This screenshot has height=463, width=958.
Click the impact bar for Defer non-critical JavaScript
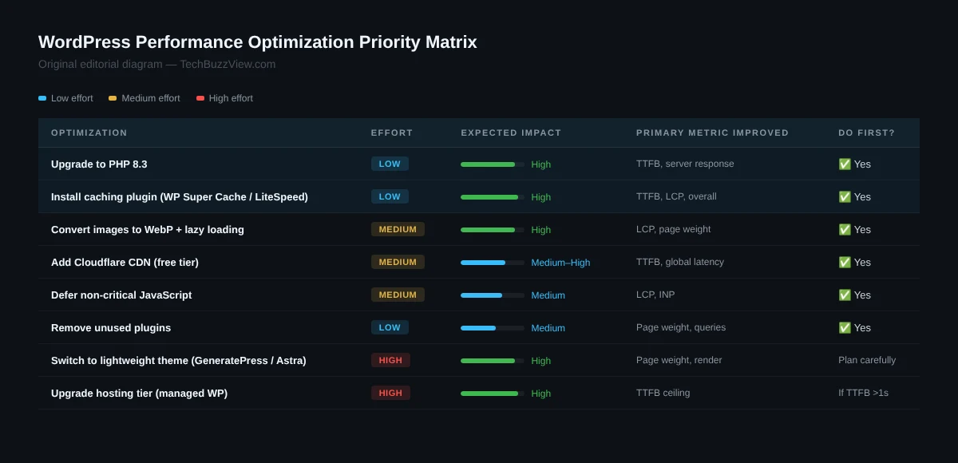coord(493,295)
